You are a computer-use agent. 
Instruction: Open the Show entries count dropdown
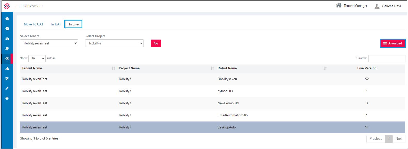(37, 58)
